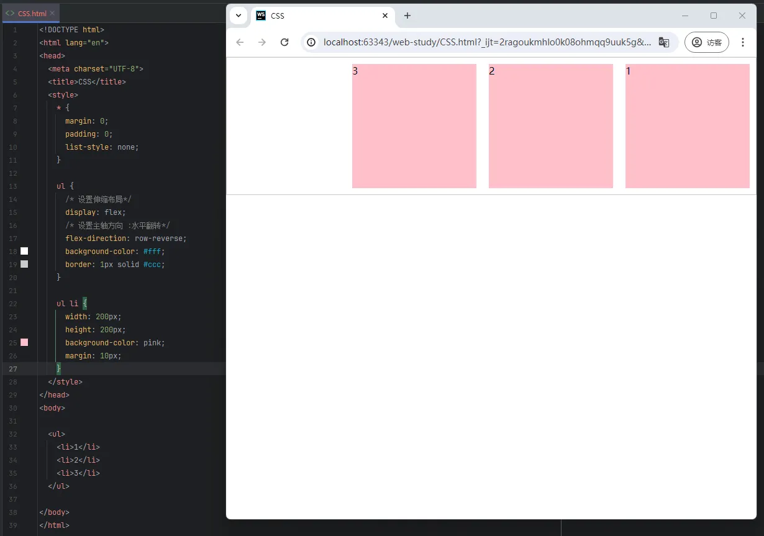Image resolution: width=764 pixels, height=536 pixels.
Task: Click the 访客 guest profile button
Action: coord(707,42)
